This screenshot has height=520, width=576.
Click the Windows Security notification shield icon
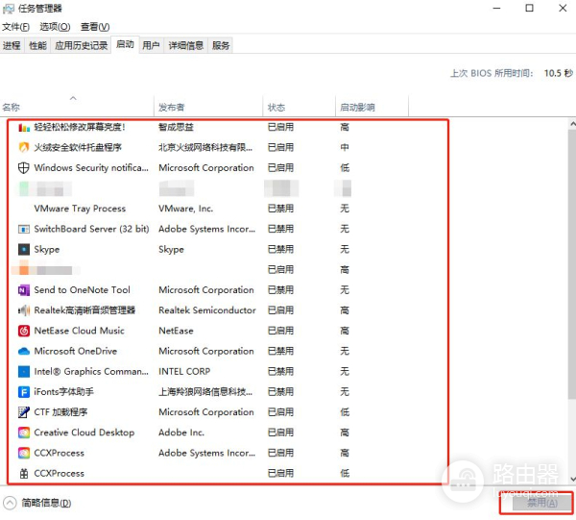[24, 167]
